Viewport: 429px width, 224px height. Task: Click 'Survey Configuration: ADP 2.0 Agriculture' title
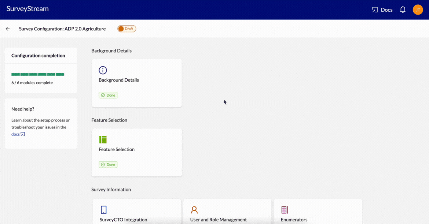point(62,29)
